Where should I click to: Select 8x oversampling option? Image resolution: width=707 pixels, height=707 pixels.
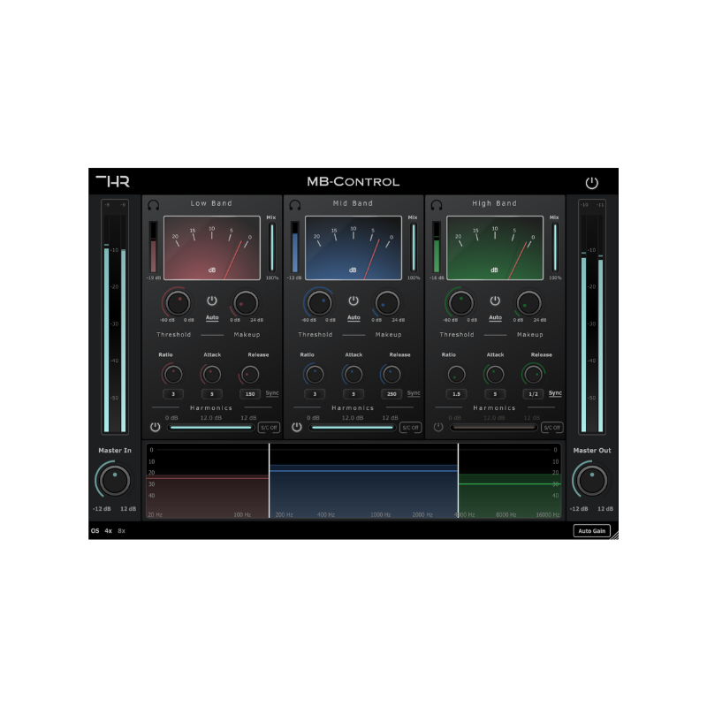[119, 531]
